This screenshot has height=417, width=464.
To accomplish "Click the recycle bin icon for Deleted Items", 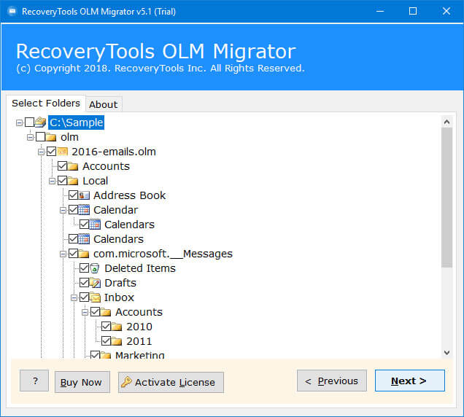I will [95, 268].
